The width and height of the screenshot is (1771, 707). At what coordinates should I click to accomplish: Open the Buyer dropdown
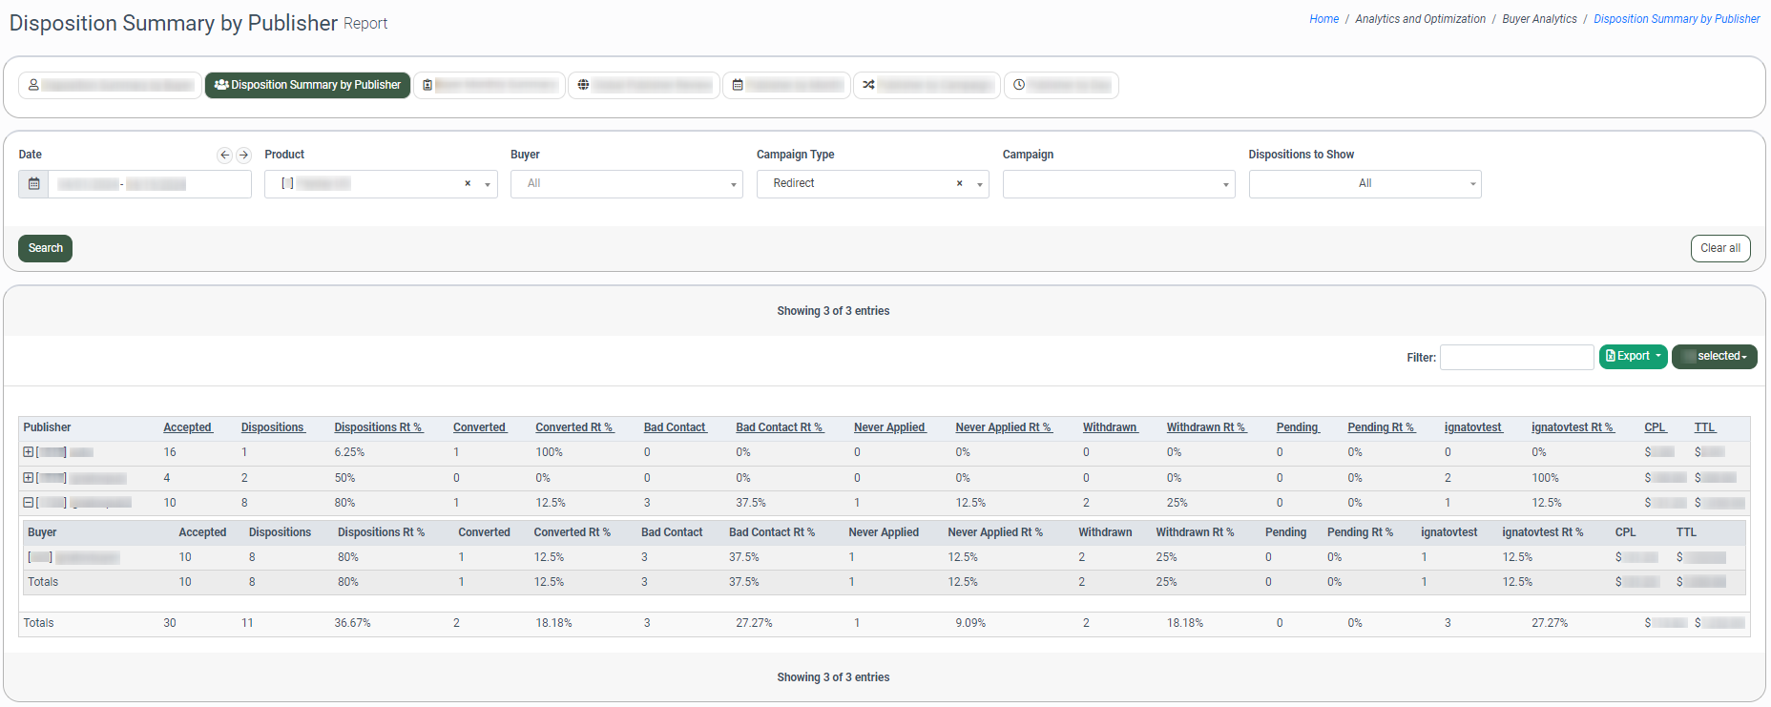point(626,184)
